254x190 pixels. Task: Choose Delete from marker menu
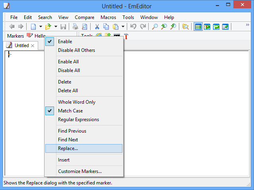point(84,82)
